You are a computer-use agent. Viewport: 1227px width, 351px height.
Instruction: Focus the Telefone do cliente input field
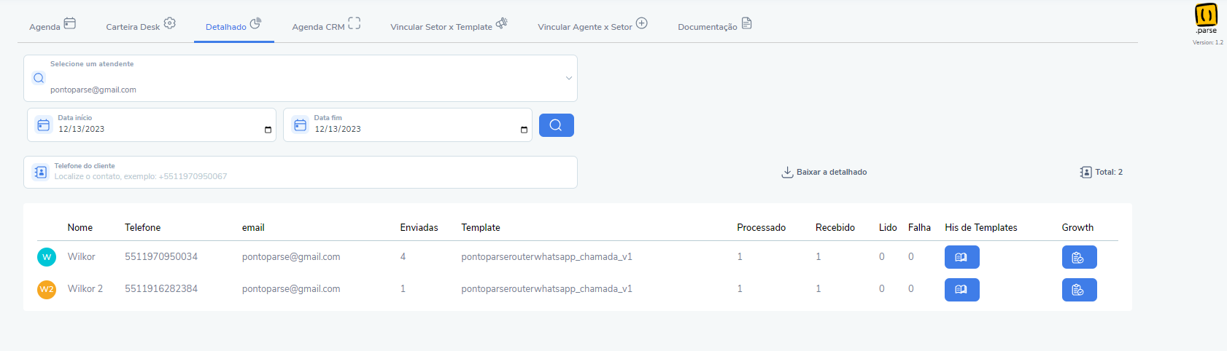pyautogui.click(x=301, y=173)
